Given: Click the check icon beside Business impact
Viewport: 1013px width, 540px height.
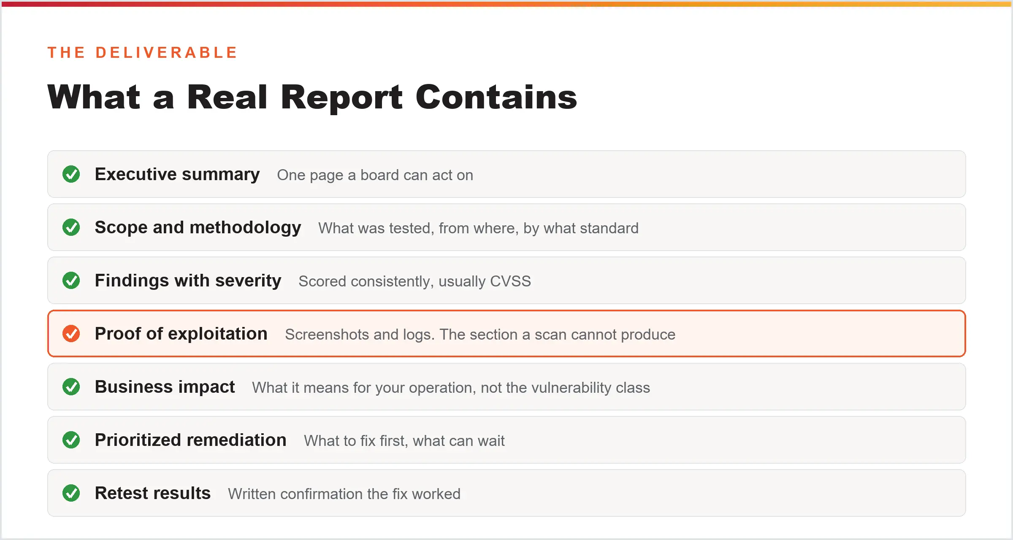Looking at the screenshot, I should tap(71, 387).
